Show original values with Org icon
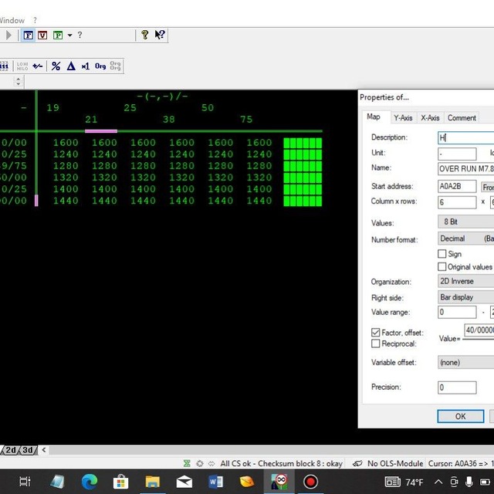Screen dimensions: 494x494 100,66
